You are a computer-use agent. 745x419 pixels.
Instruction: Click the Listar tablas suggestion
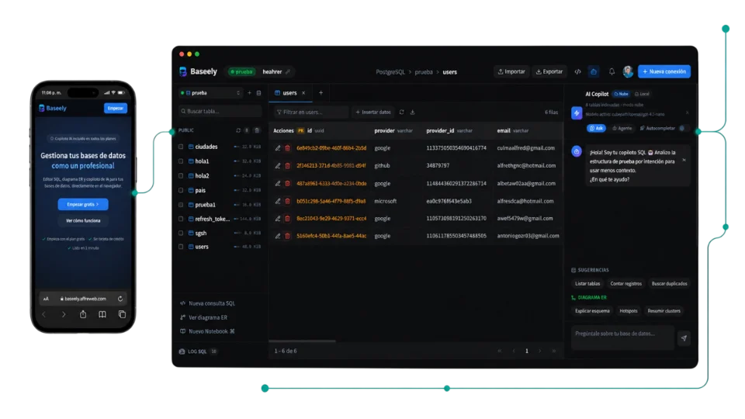click(x=587, y=284)
